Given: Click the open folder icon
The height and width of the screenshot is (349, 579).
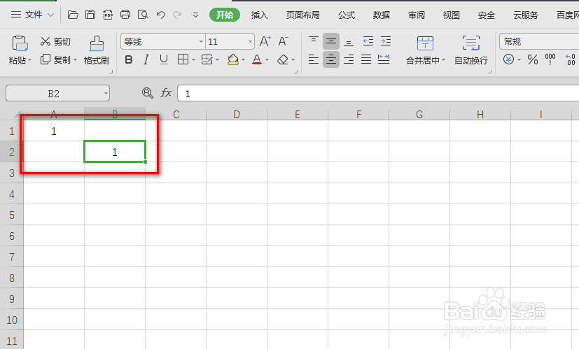Looking at the screenshot, I should point(73,15).
